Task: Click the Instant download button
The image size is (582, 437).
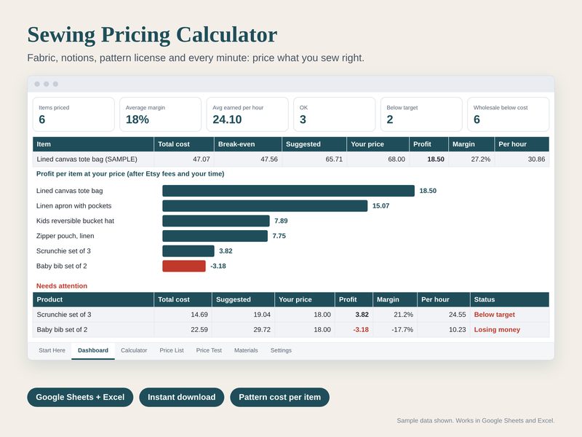Action: (181, 397)
